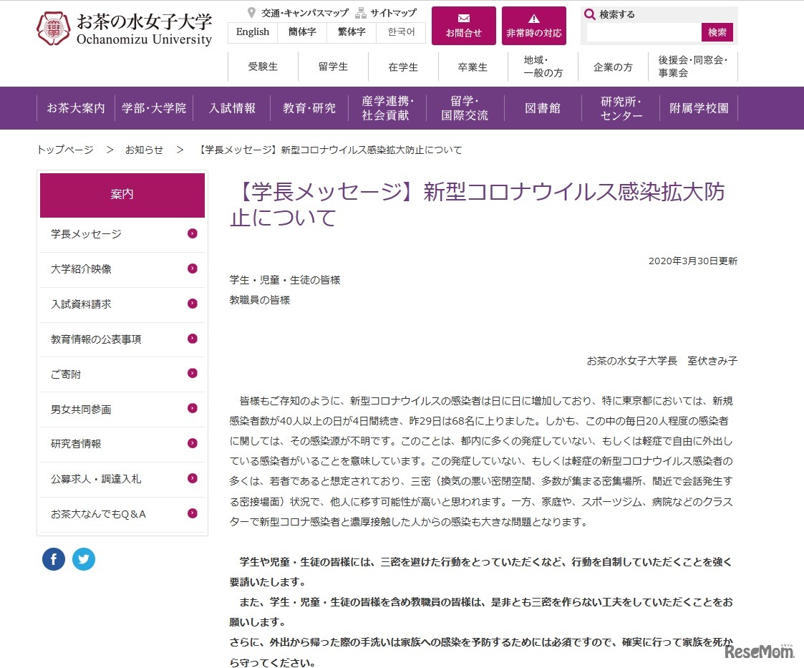The width and height of the screenshot is (804, 668).
Task: Click the magnifying glass beside 検索する
Action: click(x=590, y=13)
